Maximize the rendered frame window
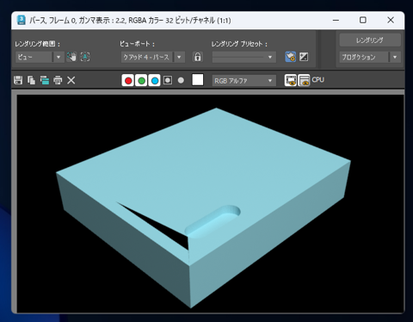Image resolution: width=413 pixels, height=322 pixels. [x=363, y=20]
